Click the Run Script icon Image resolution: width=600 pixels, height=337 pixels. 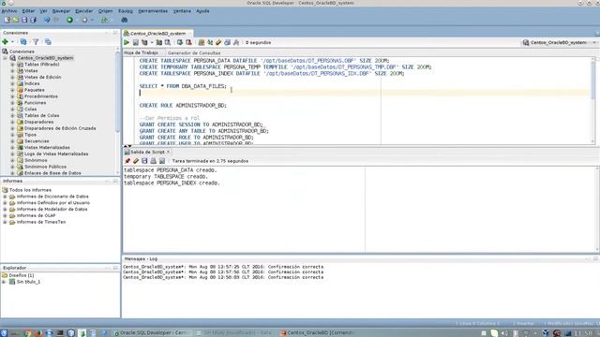coord(135,42)
